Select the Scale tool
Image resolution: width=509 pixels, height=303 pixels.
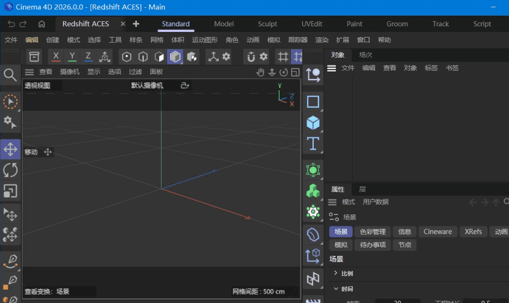(10, 191)
